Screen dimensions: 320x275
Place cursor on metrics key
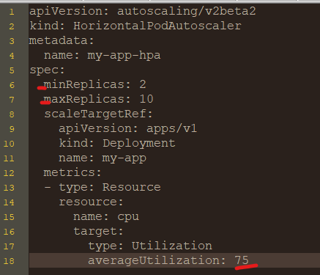point(69,172)
